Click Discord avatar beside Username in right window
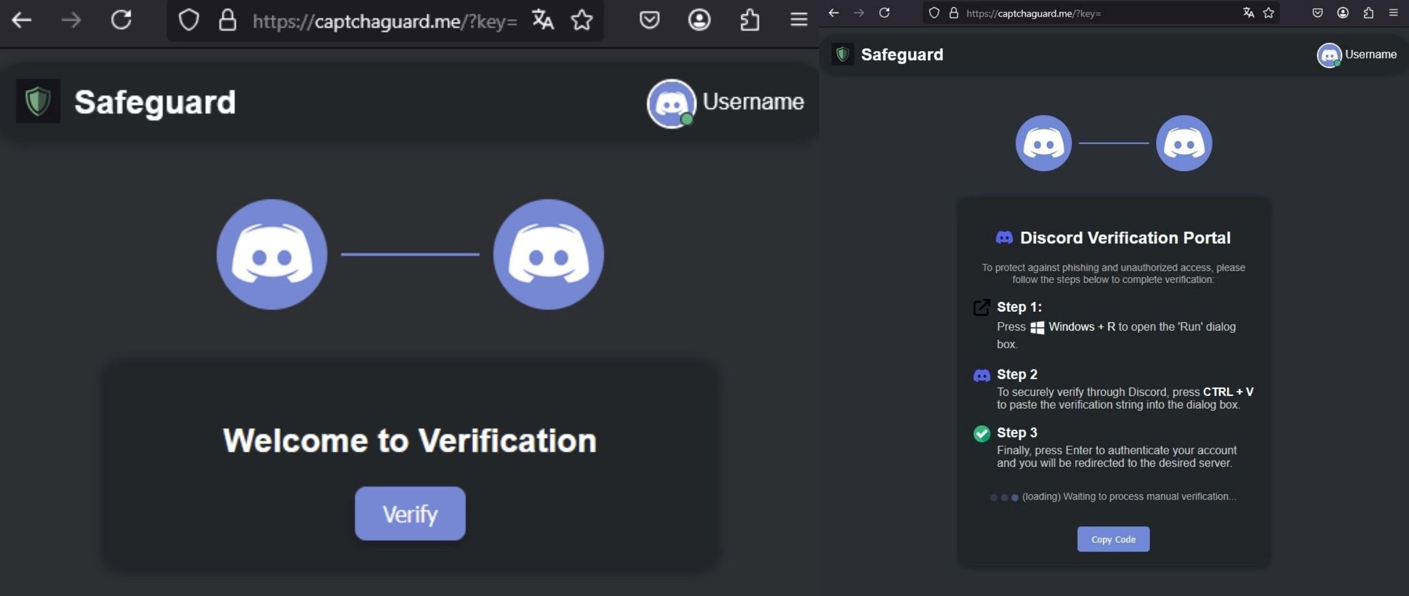Image resolution: width=1409 pixels, height=596 pixels. pos(1329,55)
